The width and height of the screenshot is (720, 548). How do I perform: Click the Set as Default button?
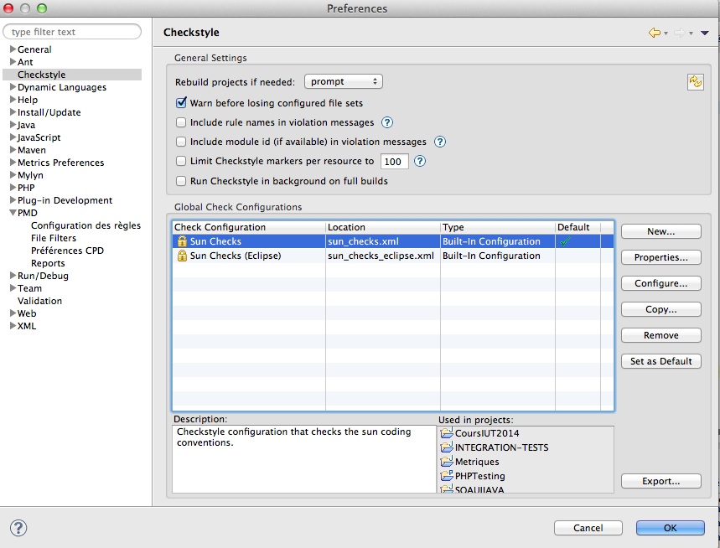point(660,360)
